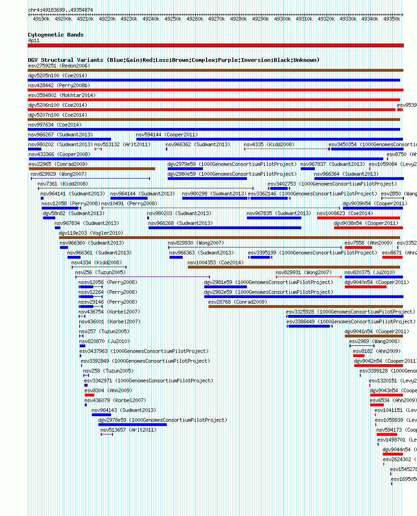Click the nsv829931 (Wong2007) label
Viewport: 417px width, 516px height.
[304, 273]
